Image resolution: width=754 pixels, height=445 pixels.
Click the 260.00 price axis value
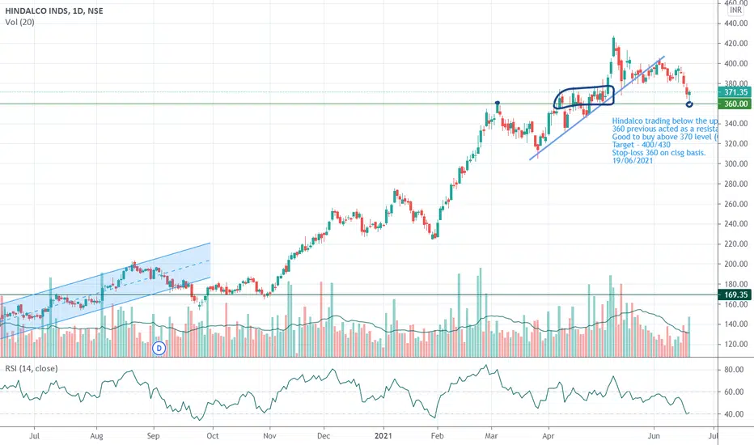tap(735, 204)
